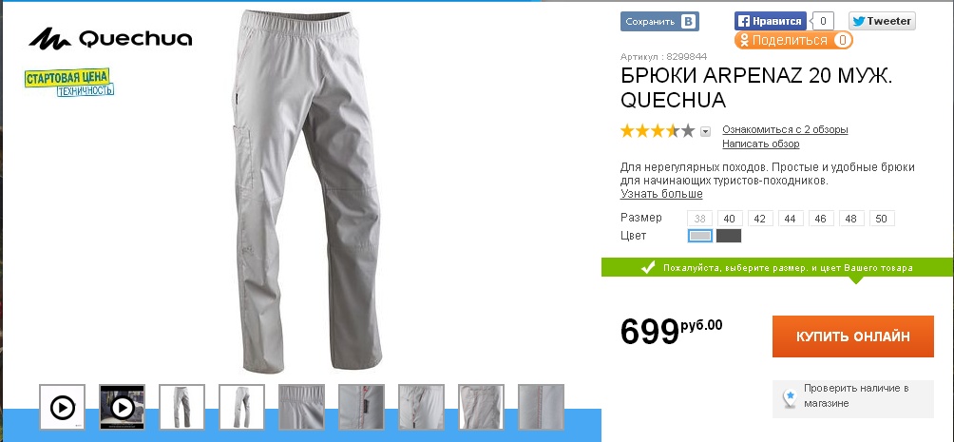
Task: Open the waistband close-up thumbnail
Action: coord(301,407)
